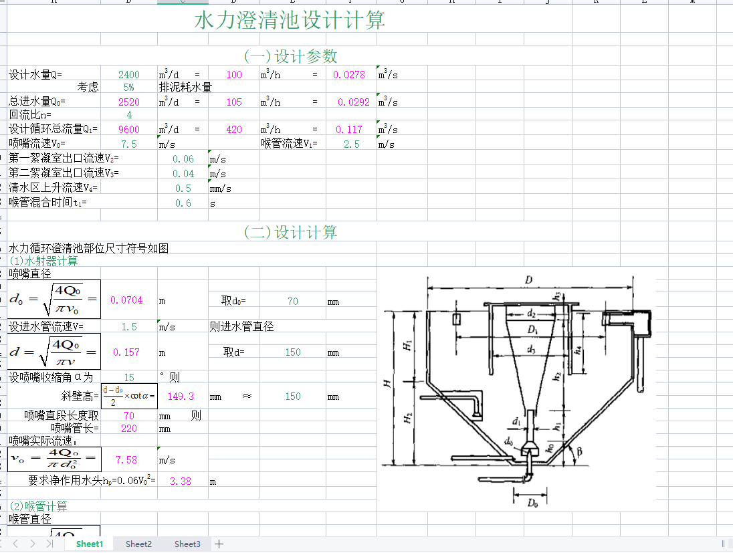
Task: Click the value 0.5 for V4
Action: click(183, 189)
